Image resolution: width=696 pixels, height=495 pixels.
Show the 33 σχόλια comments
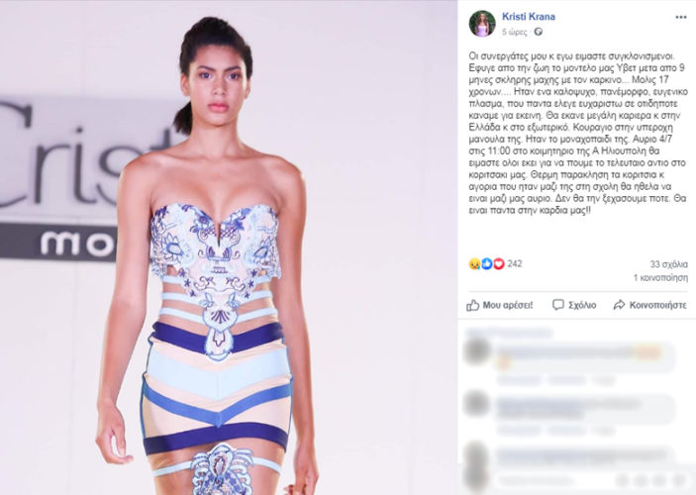tap(669, 264)
